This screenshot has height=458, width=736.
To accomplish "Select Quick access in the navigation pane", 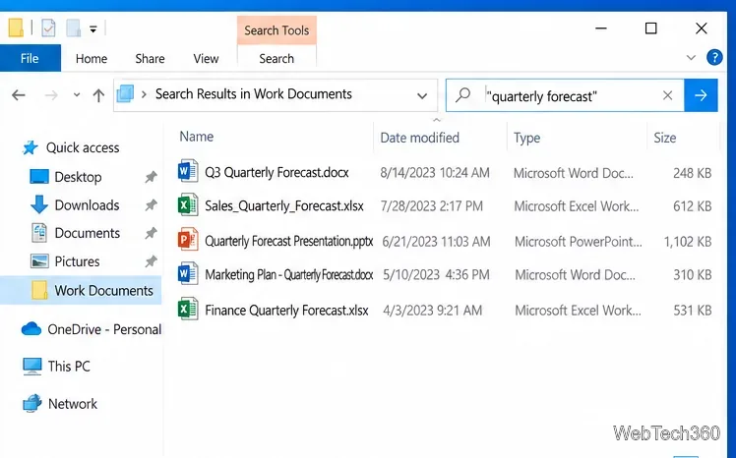I will pos(83,147).
